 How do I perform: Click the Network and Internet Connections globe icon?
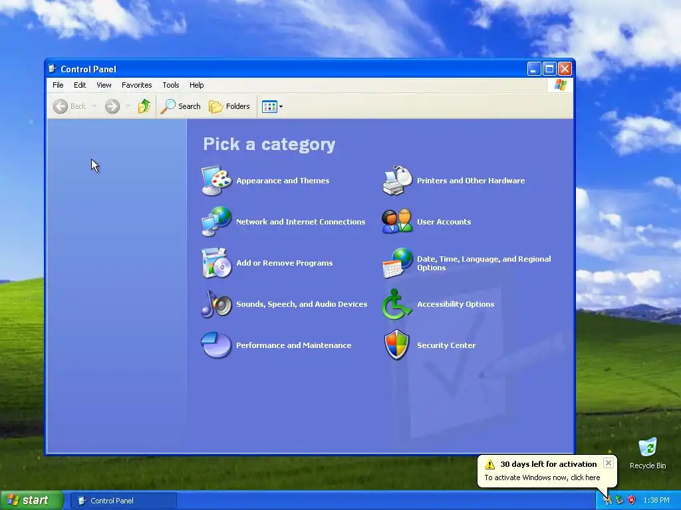[x=216, y=222]
